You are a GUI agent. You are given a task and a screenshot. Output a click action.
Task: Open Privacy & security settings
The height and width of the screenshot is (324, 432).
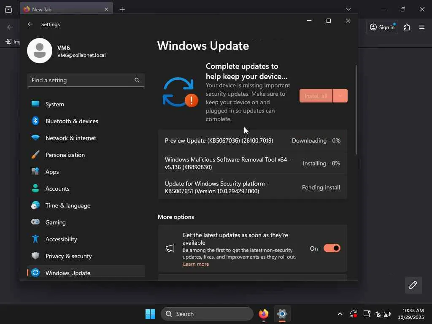coord(86,256)
